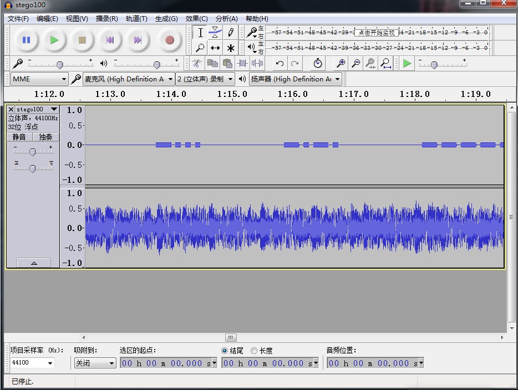The image size is (518, 390).
Task: Open the 帮助(H) menu
Action: [x=257, y=18]
